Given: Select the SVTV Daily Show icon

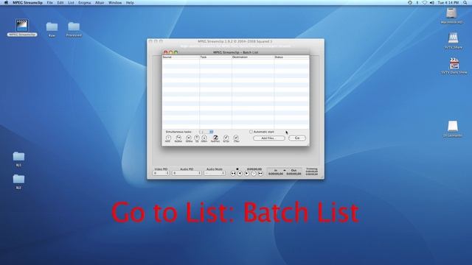Looking at the screenshot, I should [x=454, y=66].
